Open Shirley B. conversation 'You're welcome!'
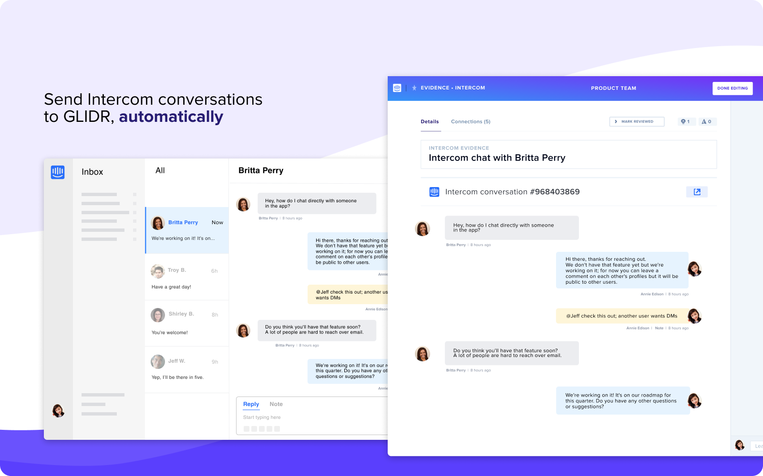This screenshot has height=476, width=763. click(x=187, y=323)
